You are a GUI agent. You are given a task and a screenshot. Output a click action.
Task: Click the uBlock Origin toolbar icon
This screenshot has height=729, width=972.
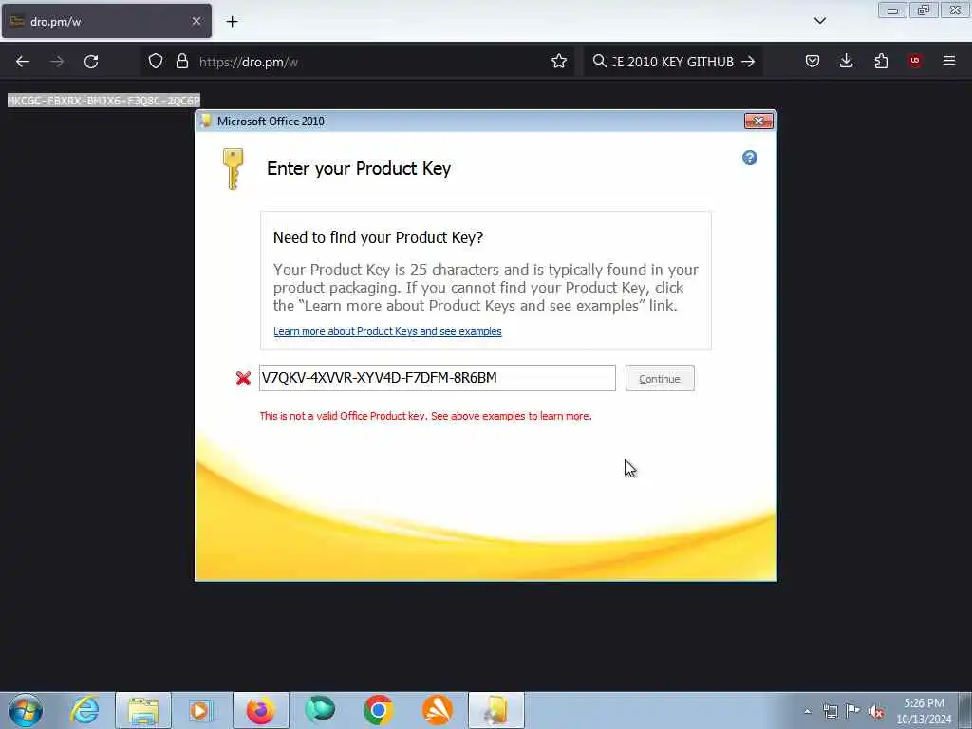[915, 61]
